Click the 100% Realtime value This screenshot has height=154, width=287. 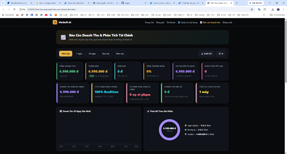click(107, 92)
